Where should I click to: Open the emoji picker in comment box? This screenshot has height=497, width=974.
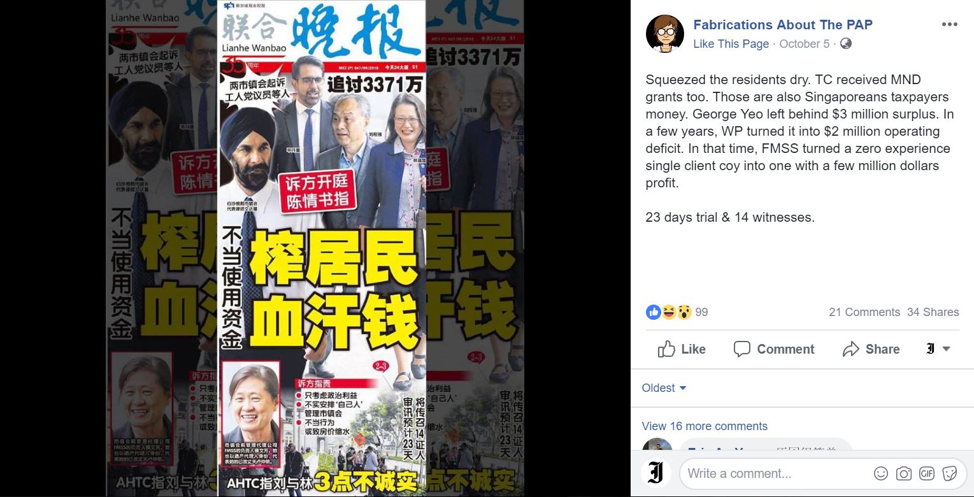881,473
